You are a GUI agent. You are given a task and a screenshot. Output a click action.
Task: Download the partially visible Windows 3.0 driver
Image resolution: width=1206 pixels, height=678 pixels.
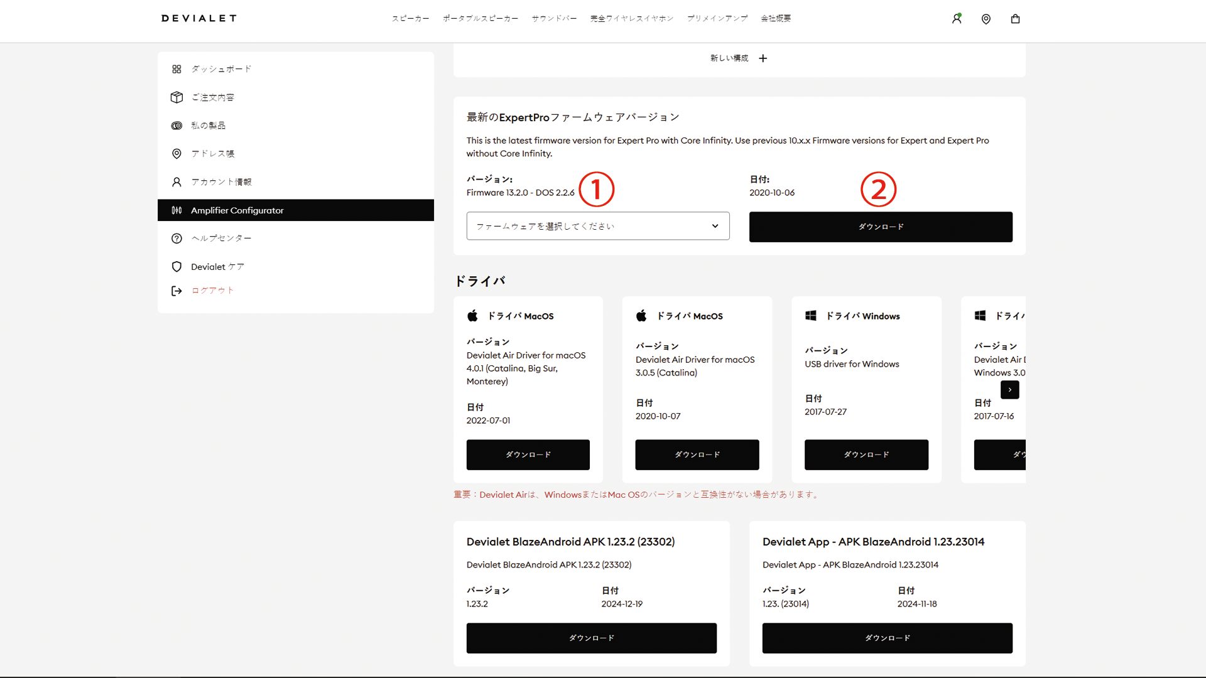pyautogui.click(x=1000, y=455)
